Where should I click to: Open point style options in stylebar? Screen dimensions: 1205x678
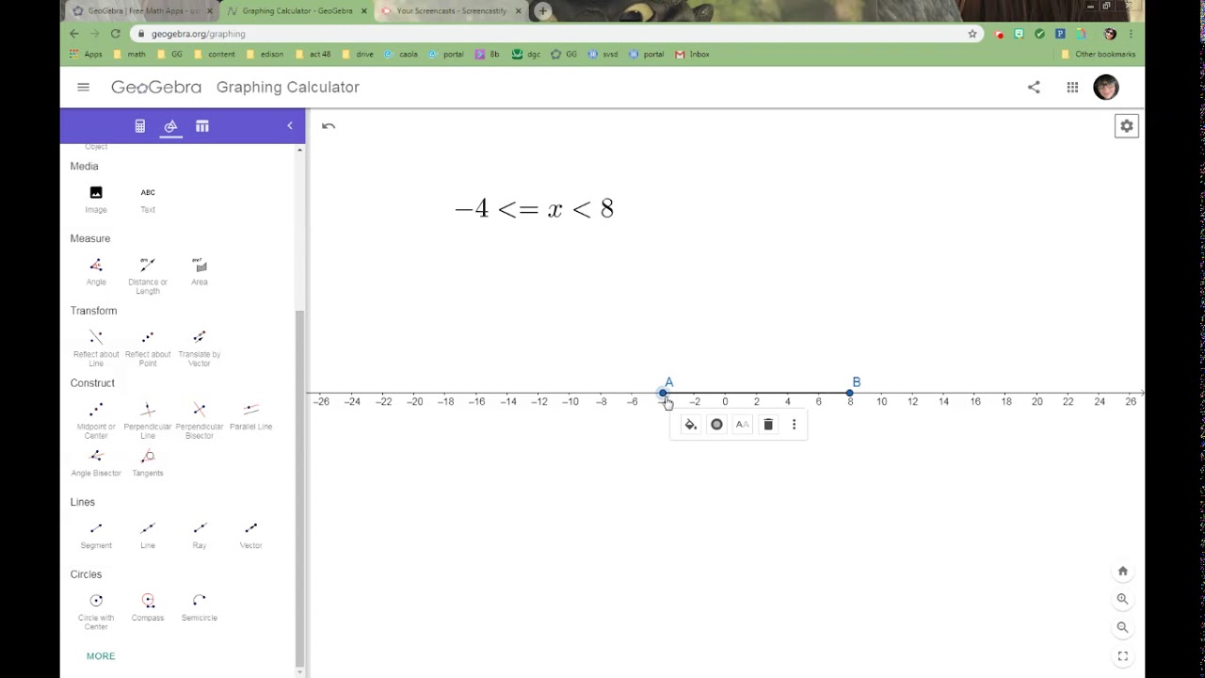coord(716,425)
